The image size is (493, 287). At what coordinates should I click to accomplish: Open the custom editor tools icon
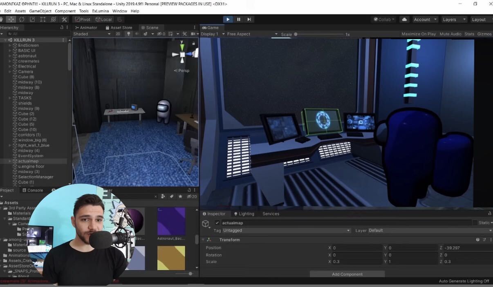[64, 19]
